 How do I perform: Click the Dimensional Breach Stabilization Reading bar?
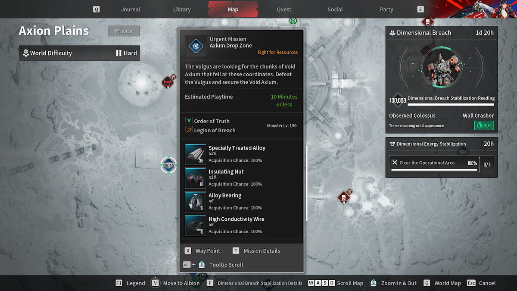tap(451, 104)
